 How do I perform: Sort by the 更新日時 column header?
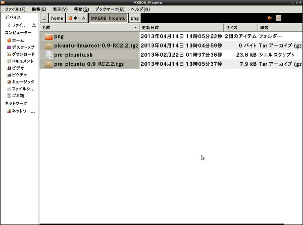[x=181, y=27]
